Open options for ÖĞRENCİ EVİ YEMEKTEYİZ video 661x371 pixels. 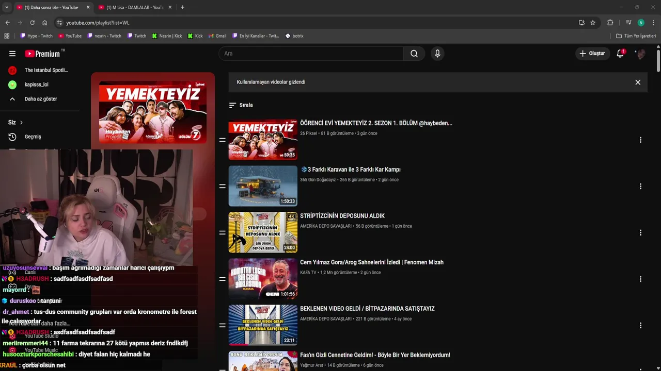[x=640, y=140]
